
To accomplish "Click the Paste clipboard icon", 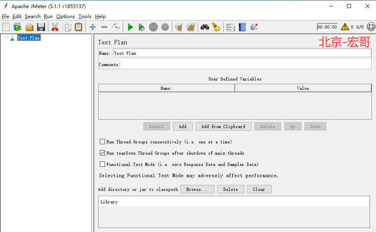I will 79,27.
